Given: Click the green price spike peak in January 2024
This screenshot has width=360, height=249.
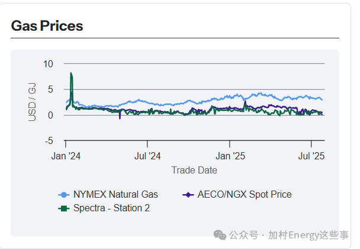Looking at the screenshot, I should [71, 74].
